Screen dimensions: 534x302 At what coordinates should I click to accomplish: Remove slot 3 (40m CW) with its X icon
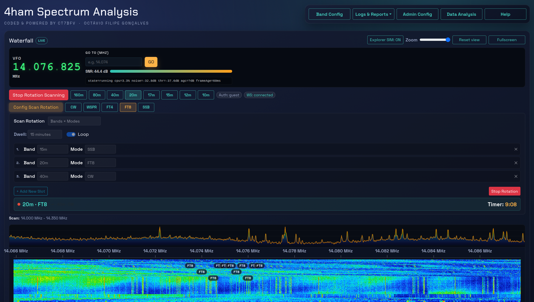(x=516, y=176)
